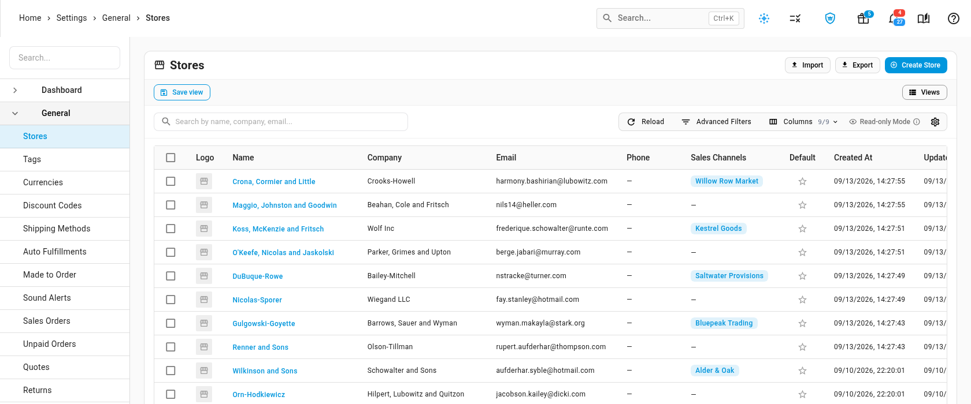Viewport: 971px width, 404px height.
Task: Click the logo placeholder for Crona, Cormier and Little
Action: pyautogui.click(x=204, y=181)
